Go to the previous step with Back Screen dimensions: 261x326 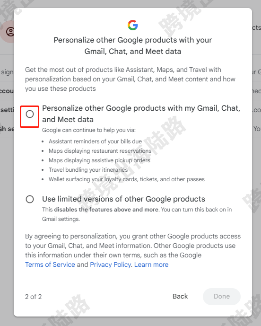180,296
